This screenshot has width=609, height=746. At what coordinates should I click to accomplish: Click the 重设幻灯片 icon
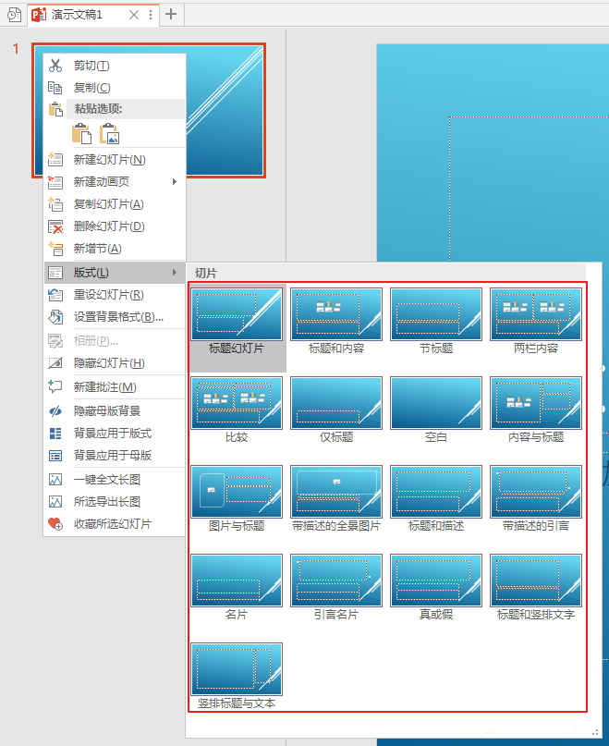(55, 295)
